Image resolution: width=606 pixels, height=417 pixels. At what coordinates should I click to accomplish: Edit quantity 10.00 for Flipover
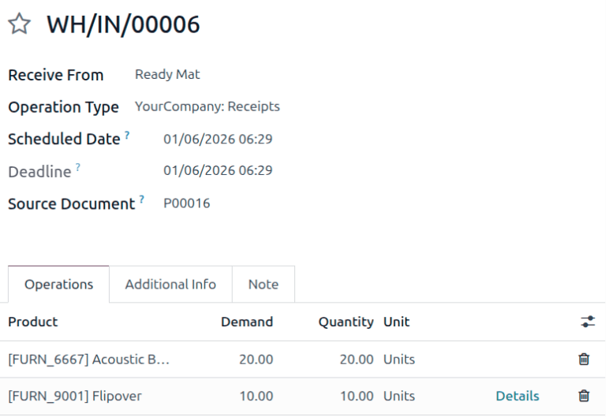click(356, 396)
